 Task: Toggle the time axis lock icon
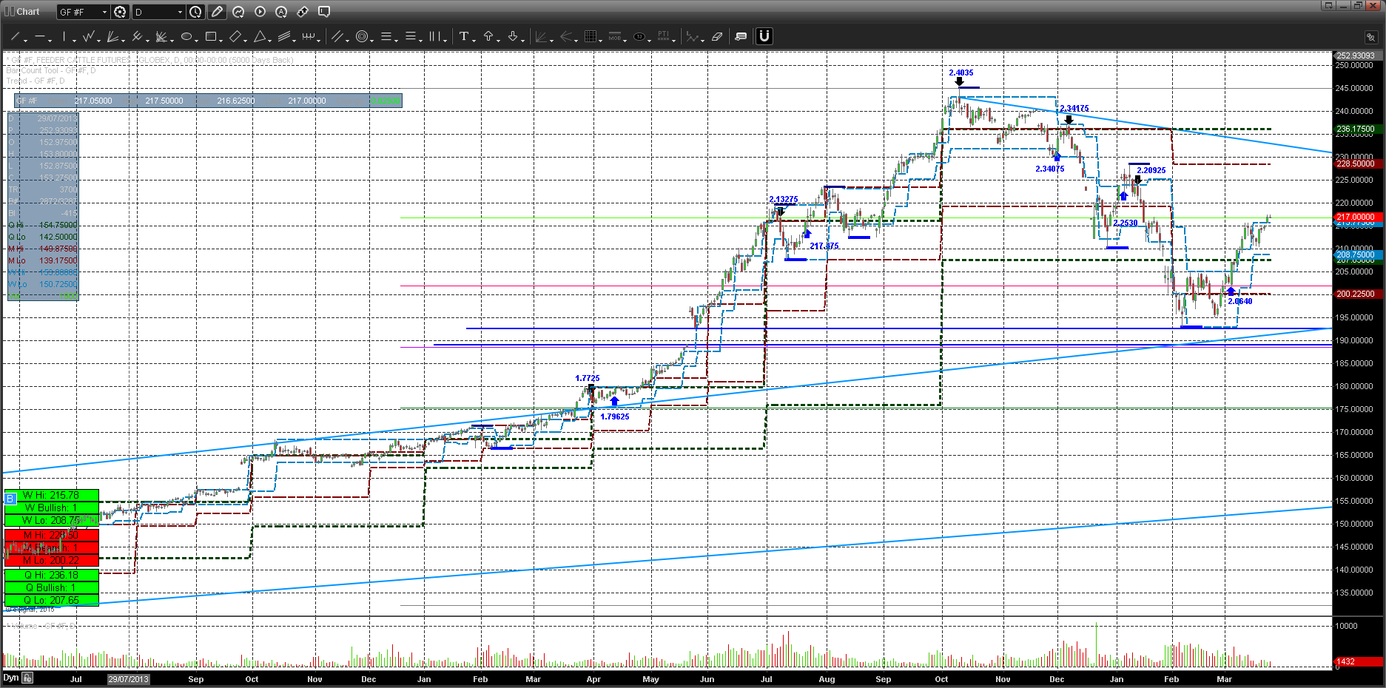(x=27, y=678)
